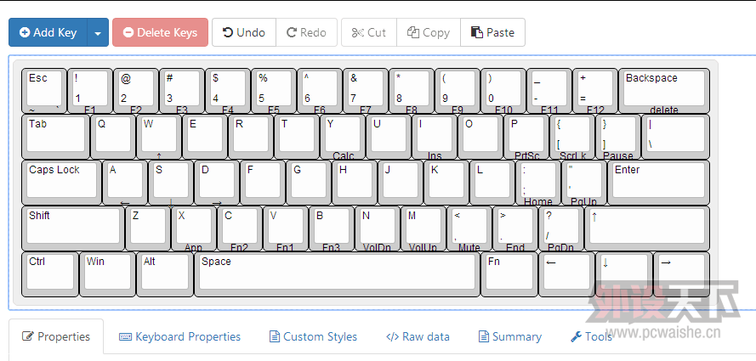This screenshot has width=756, height=361.
Task: Select the Caps Lock key
Action: [x=60, y=181]
